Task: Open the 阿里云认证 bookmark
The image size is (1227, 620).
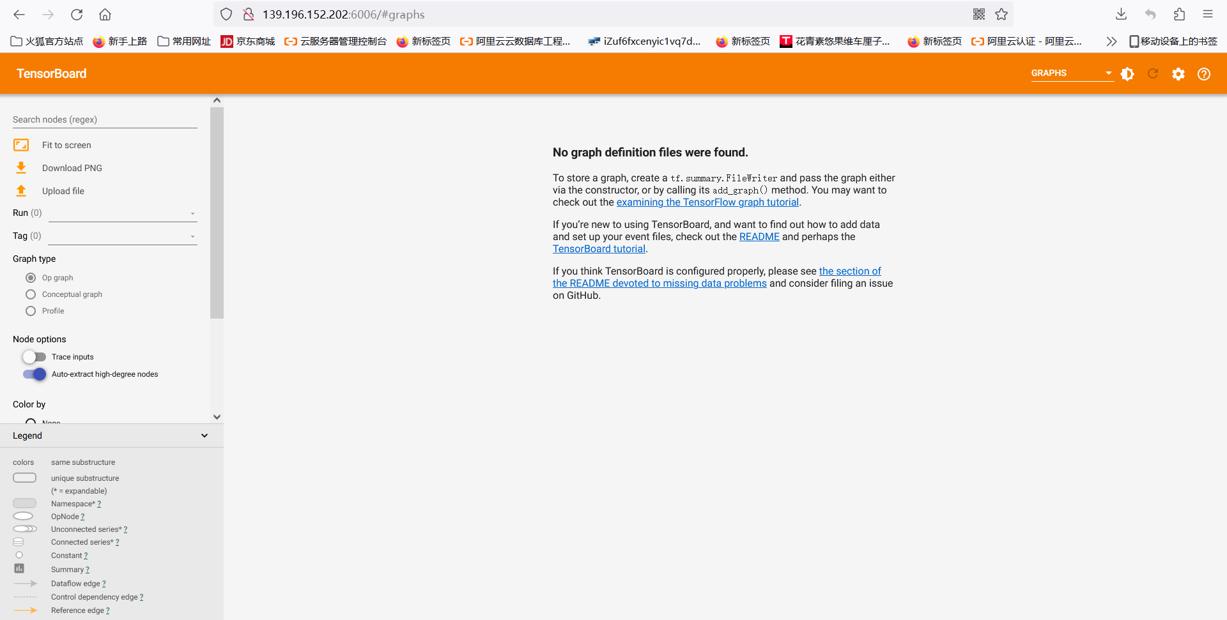Action: tap(1026, 42)
